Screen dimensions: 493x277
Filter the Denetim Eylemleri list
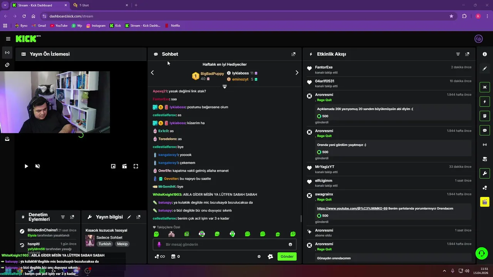63,217
